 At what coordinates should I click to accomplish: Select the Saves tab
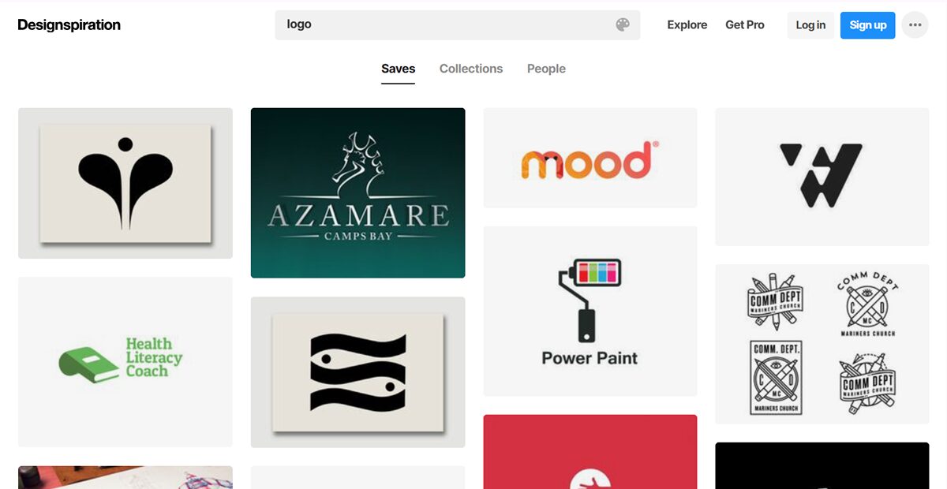[x=398, y=69]
